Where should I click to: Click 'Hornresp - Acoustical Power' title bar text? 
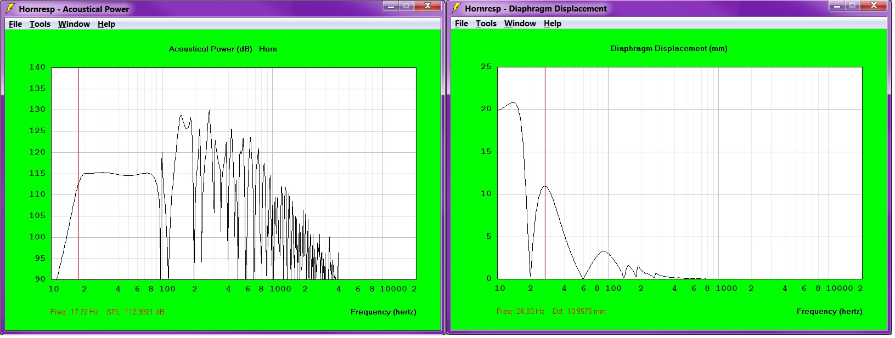coord(74,9)
